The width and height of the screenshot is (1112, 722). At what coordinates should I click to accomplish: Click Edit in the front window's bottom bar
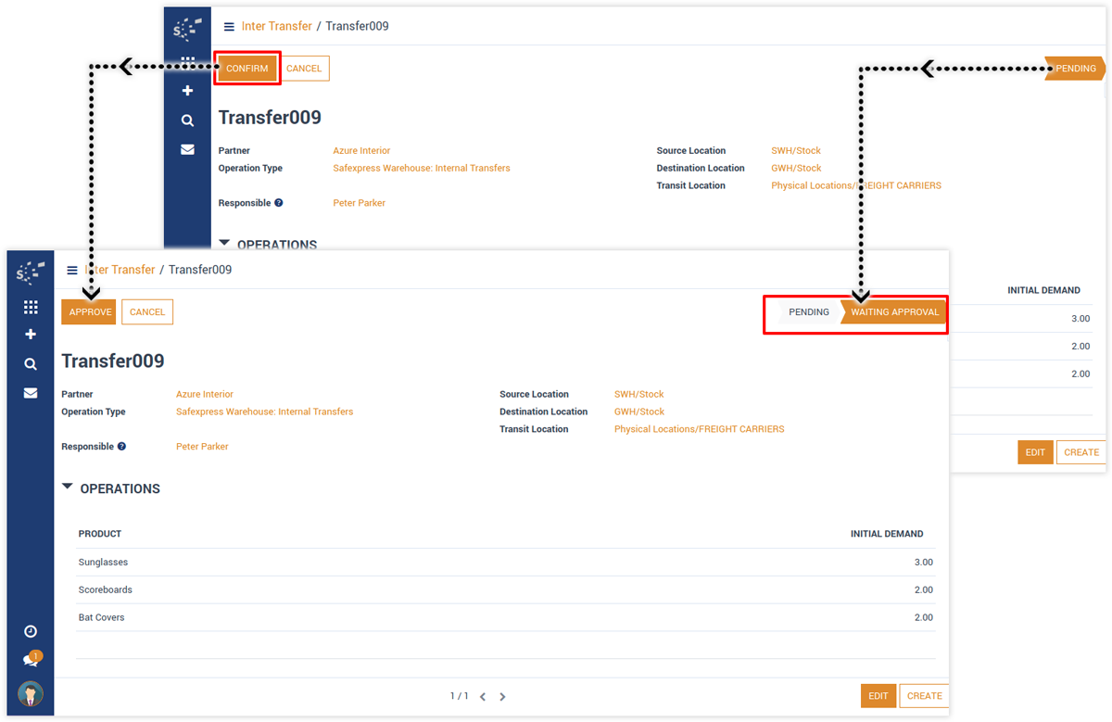click(878, 696)
